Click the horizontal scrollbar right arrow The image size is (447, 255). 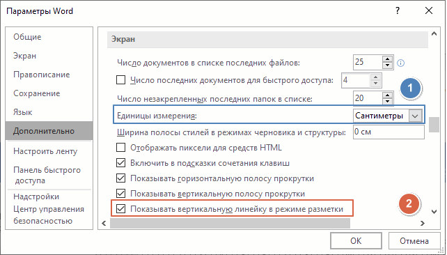coord(422,223)
